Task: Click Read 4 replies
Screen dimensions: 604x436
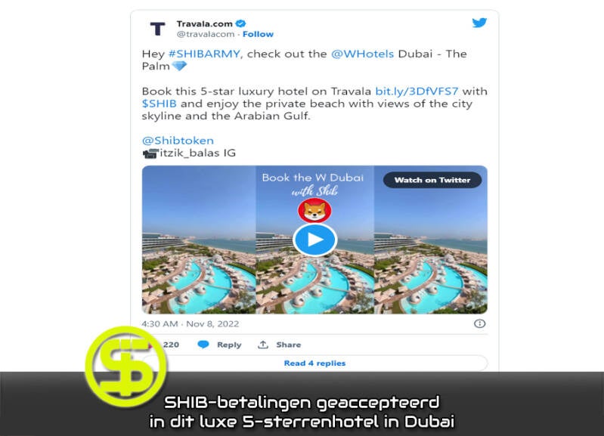Action: click(x=314, y=363)
